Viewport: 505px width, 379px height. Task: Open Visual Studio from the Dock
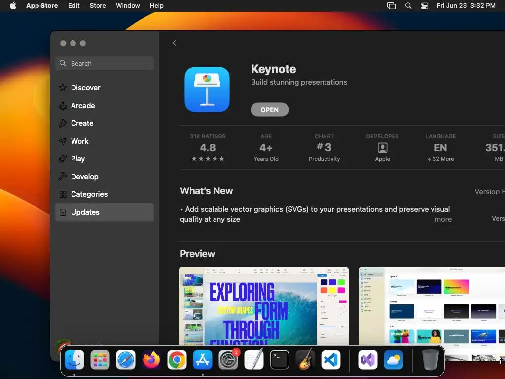point(368,360)
